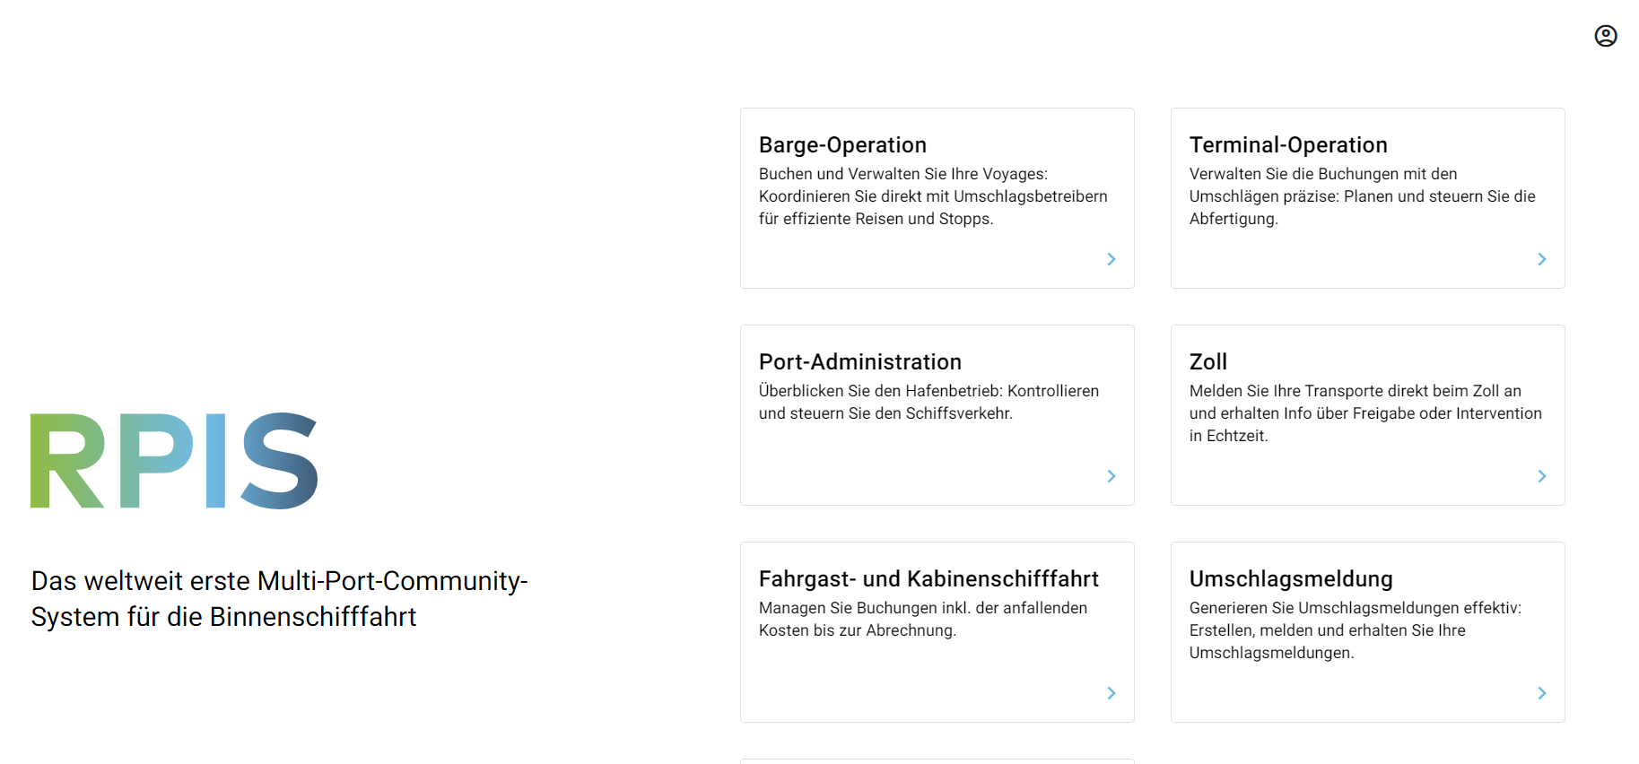Click the Zoll description about Freigabe
1639x764 pixels.
(x=1364, y=413)
